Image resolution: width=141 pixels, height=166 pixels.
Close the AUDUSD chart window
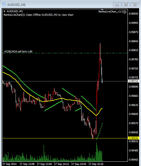pyautogui.click(x=135, y=5)
